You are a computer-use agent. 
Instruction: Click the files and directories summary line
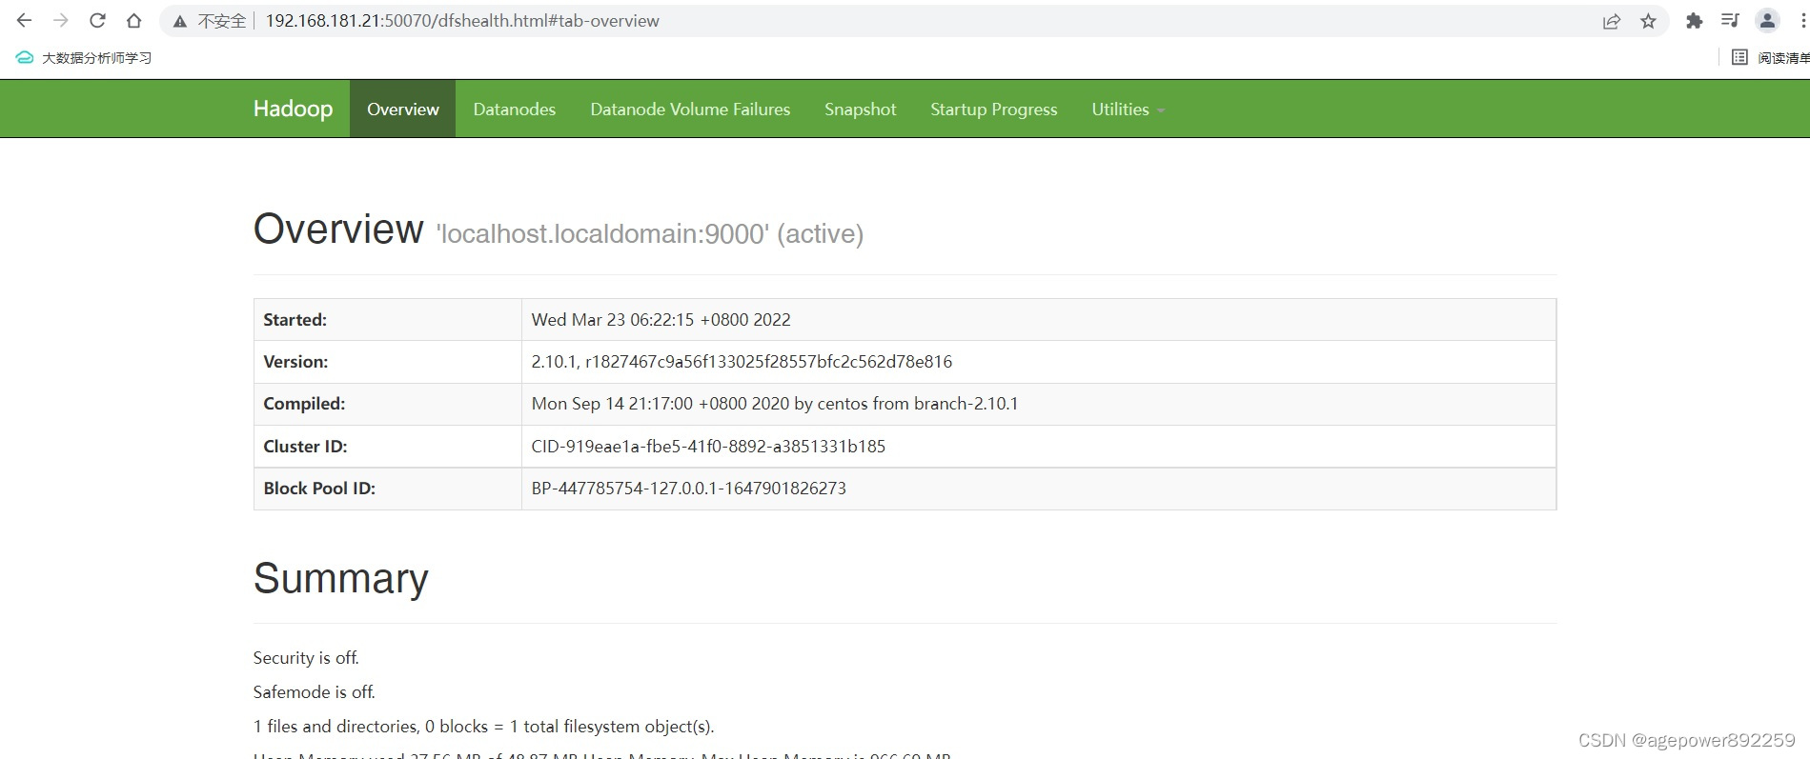[x=484, y=727]
